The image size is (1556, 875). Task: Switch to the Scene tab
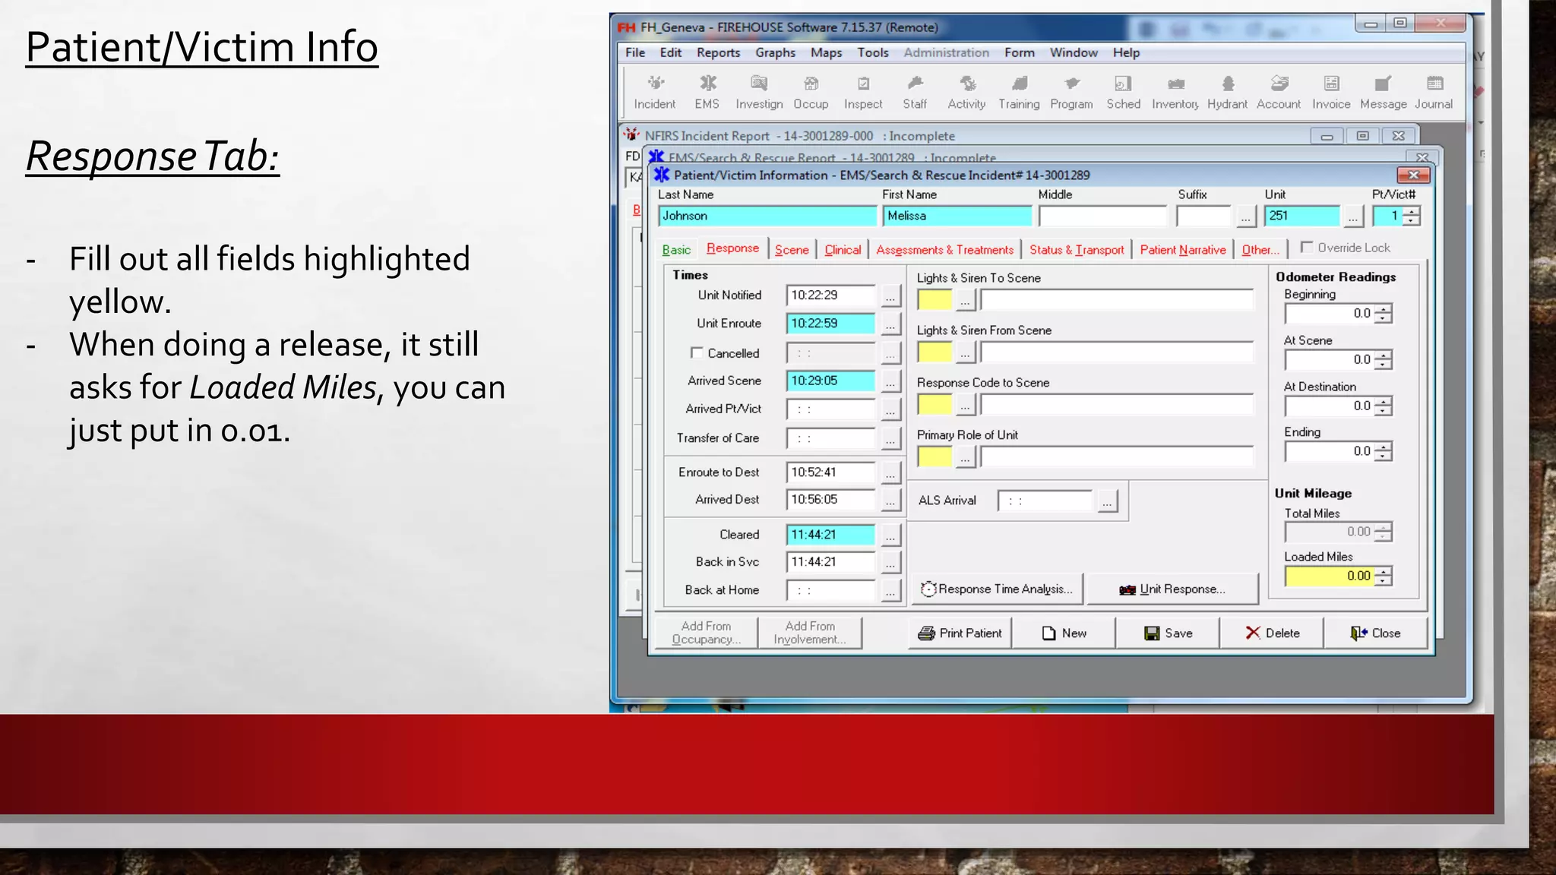(792, 249)
